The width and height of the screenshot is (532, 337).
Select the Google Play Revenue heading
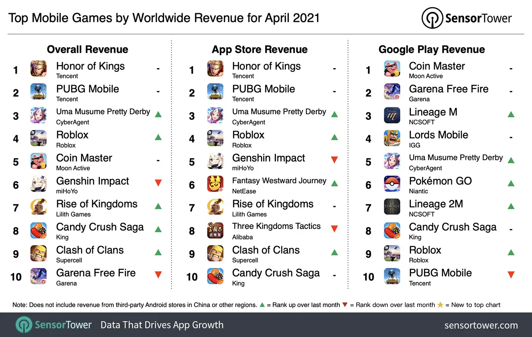click(431, 49)
